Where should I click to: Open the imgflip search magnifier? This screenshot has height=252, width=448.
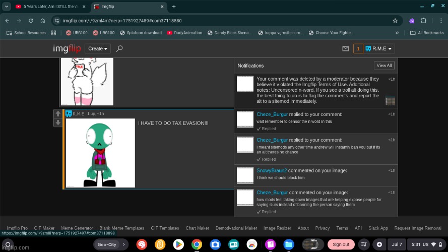click(x=119, y=48)
